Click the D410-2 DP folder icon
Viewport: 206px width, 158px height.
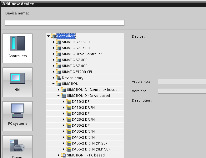tap(68, 102)
